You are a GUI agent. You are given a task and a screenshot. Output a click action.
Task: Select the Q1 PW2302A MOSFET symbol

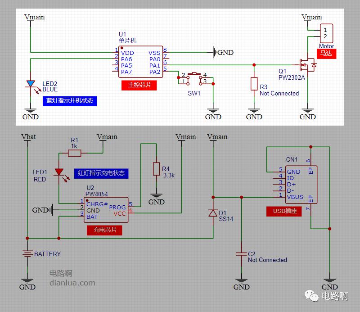pyautogui.click(x=308, y=65)
